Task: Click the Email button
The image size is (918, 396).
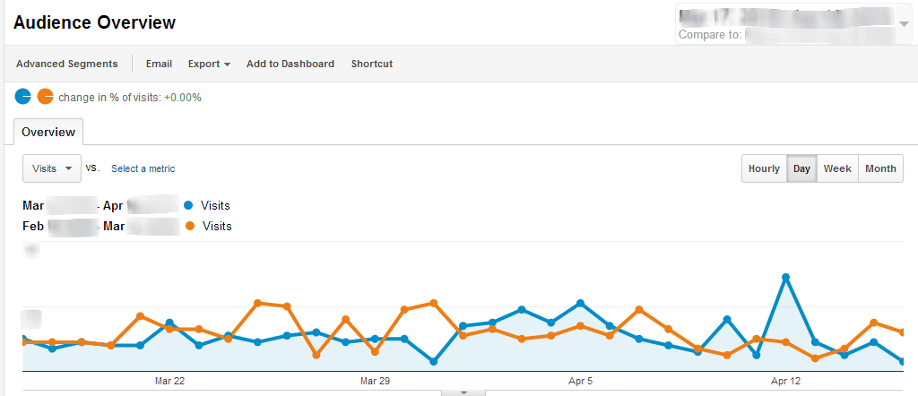Action: tap(159, 64)
